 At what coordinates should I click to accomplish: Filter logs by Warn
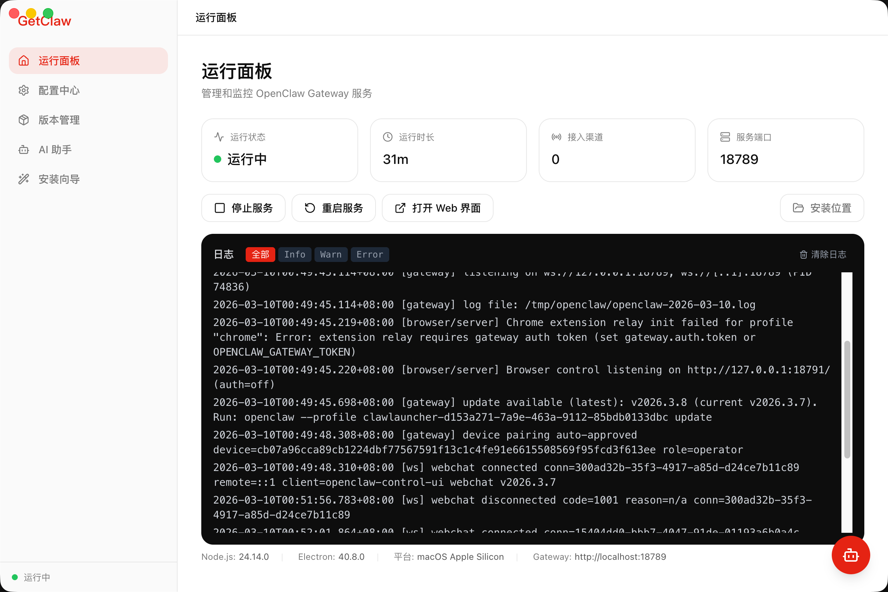click(331, 255)
